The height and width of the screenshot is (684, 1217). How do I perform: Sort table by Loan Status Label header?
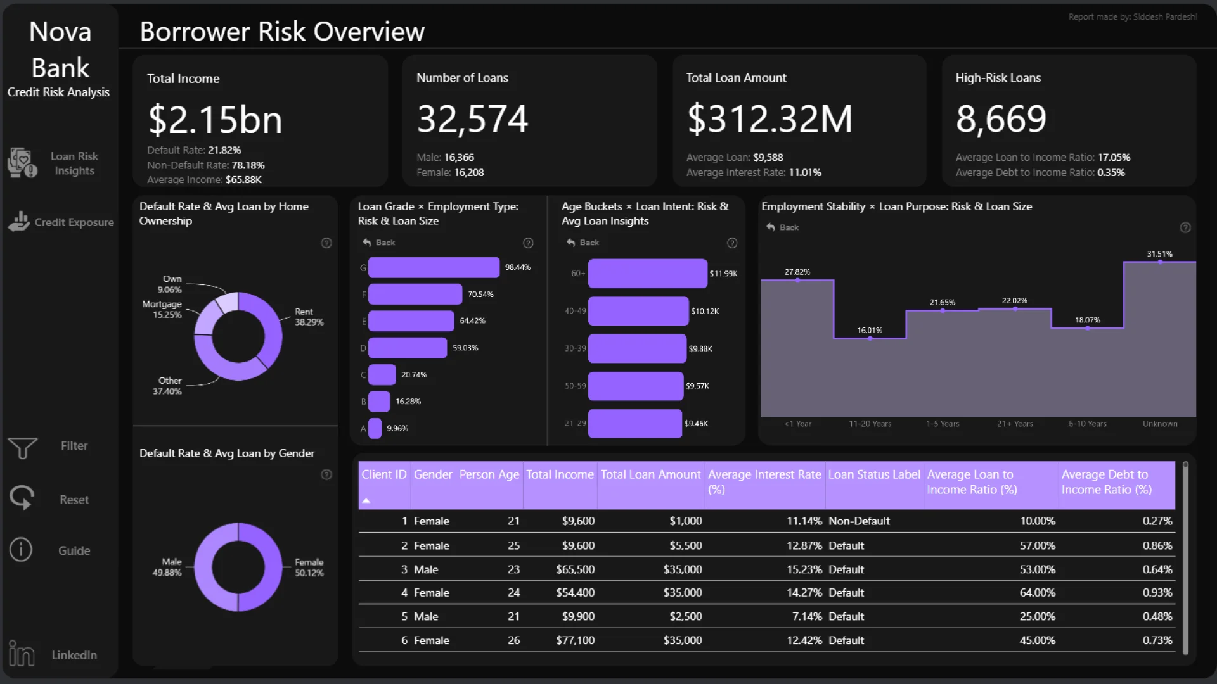tap(873, 475)
